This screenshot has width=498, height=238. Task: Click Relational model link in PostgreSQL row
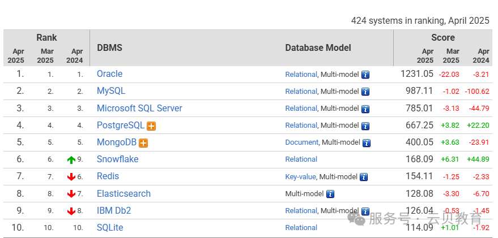pyautogui.click(x=301, y=126)
